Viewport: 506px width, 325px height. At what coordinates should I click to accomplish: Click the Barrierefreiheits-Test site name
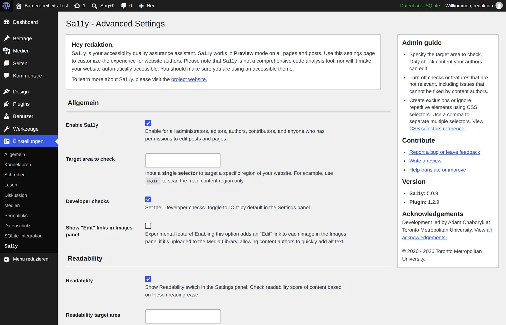click(x=46, y=6)
